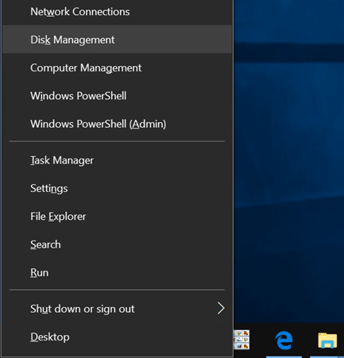
Task: Expand Shut down or sign out submenu
Action: [x=117, y=309]
